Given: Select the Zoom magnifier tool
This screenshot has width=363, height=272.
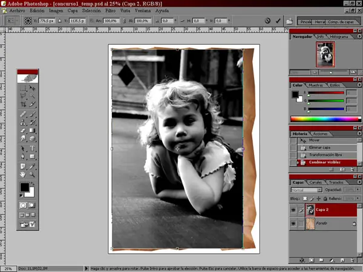Looking at the screenshot, I should tap(32, 175).
